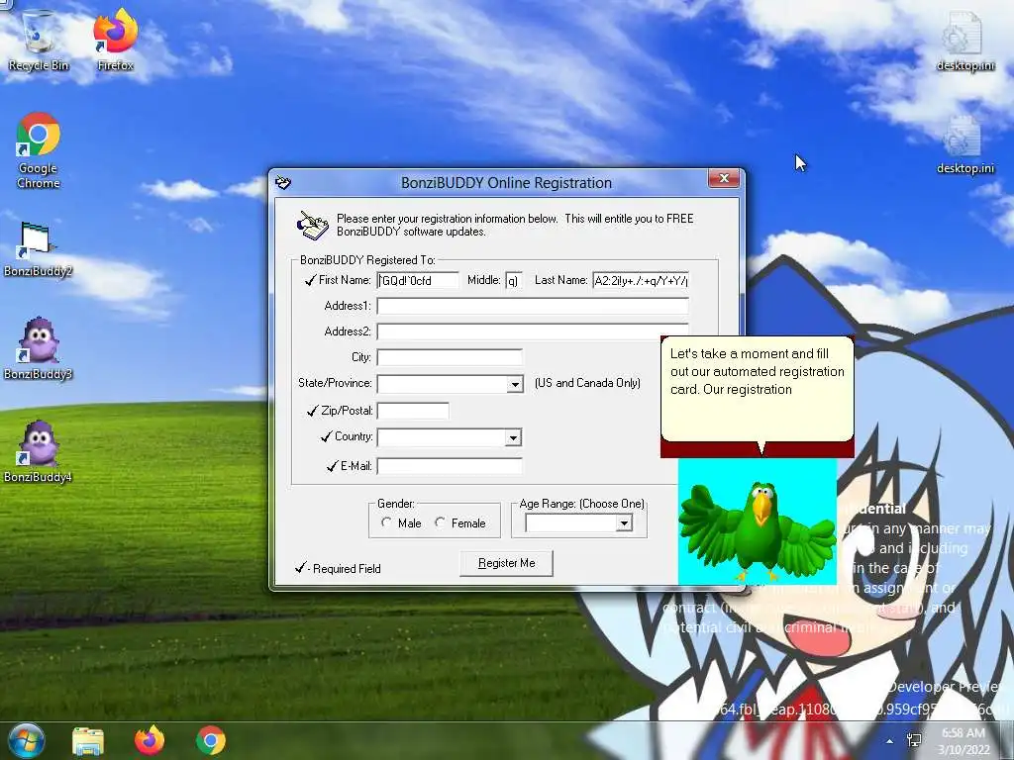Open the Recycle Bin desktop icon
The height and width of the screenshot is (760, 1014).
coord(39,40)
